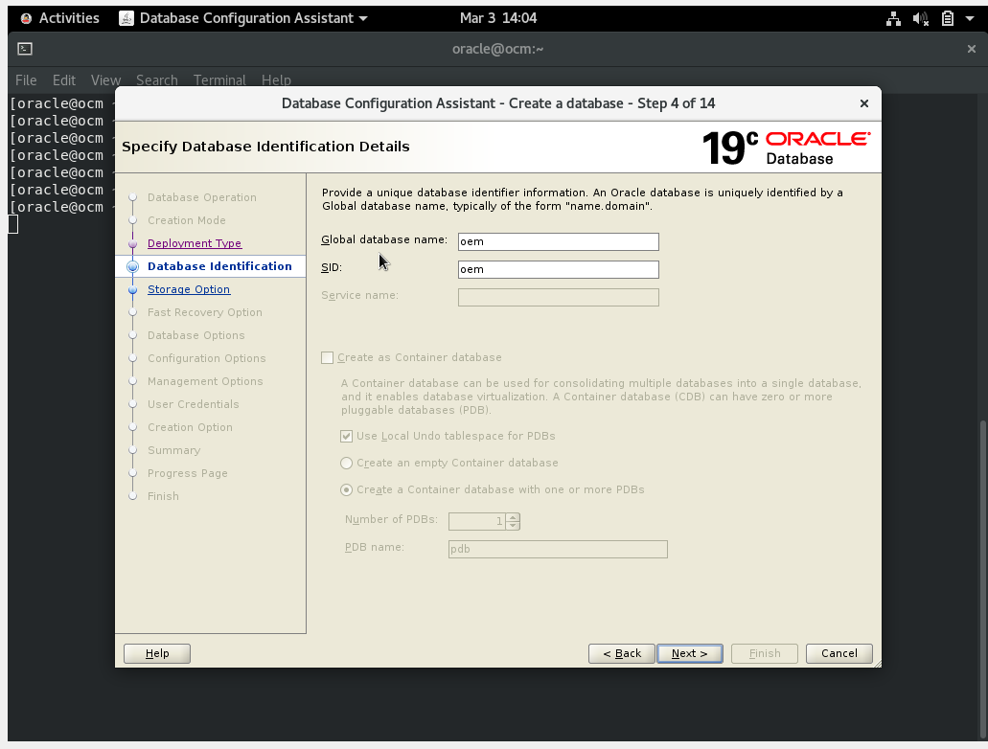Focus the Global database name field
Screen dimensions: 988x749
click(559, 241)
